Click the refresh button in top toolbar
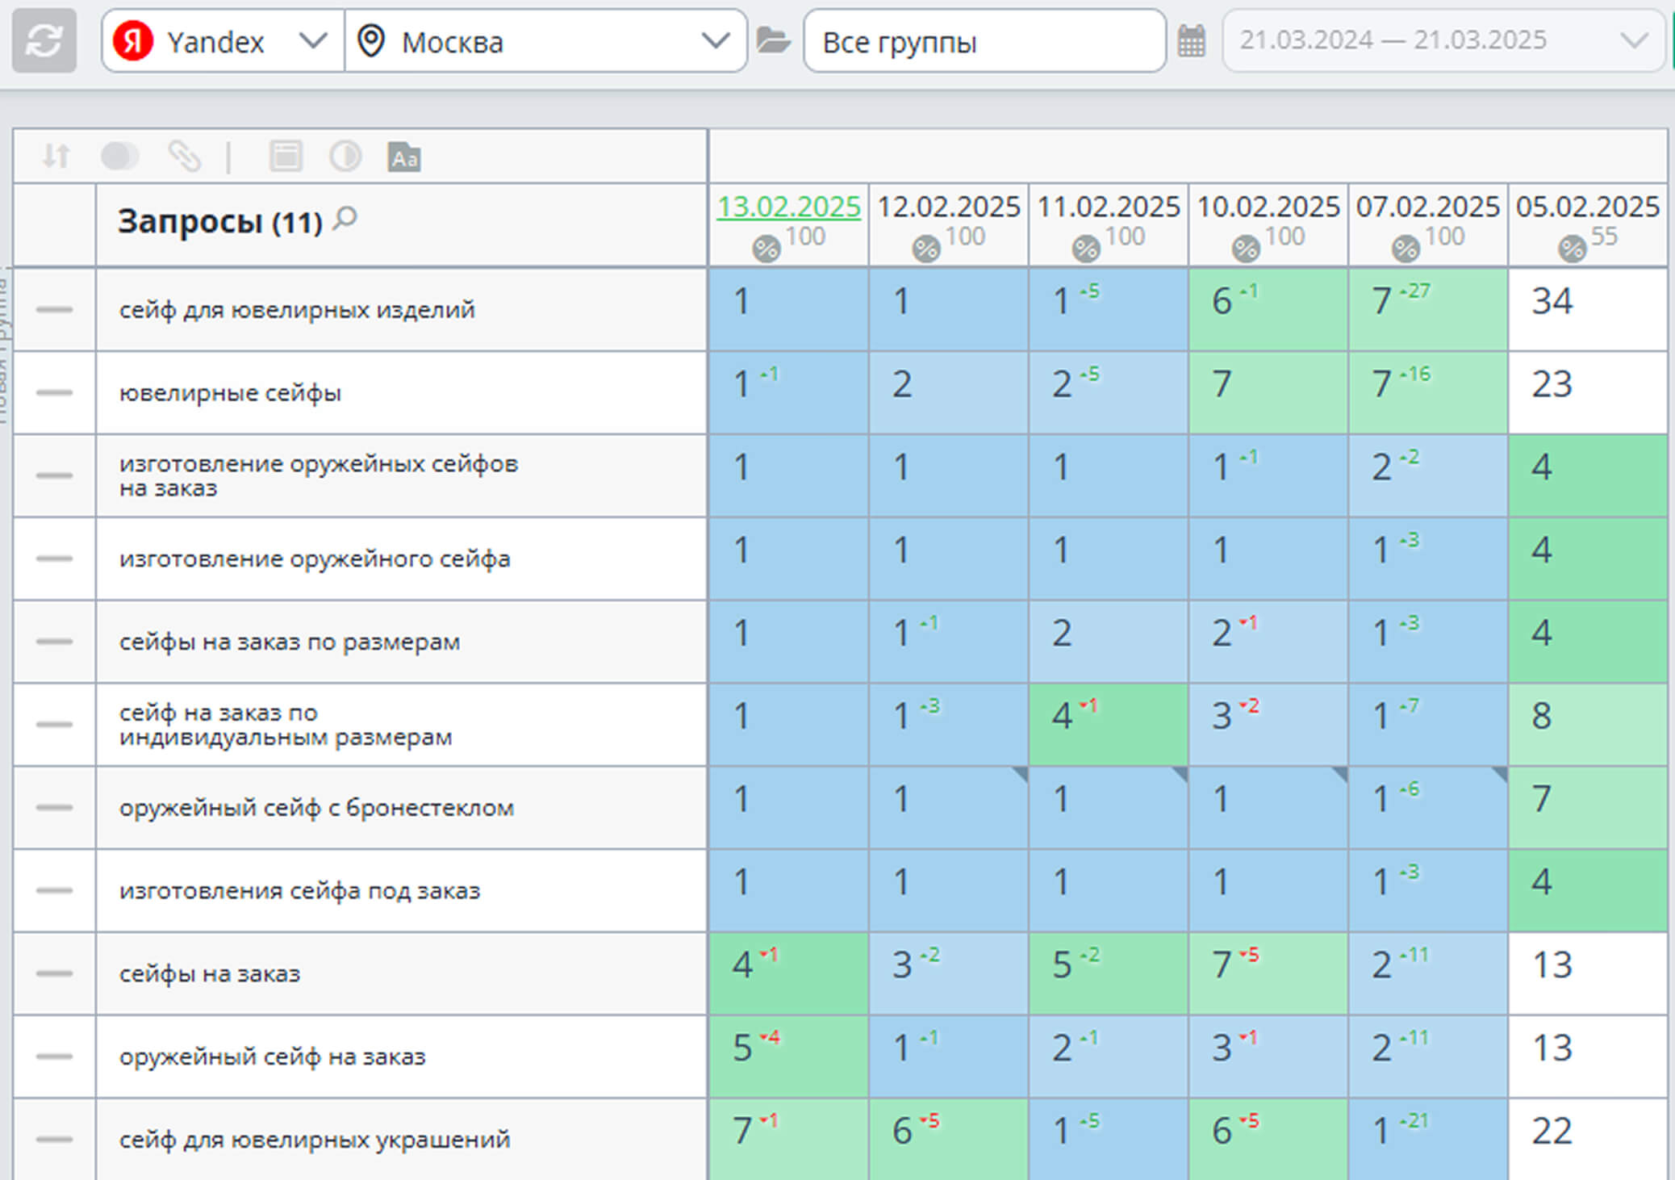1675x1180 pixels. pyautogui.click(x=44, y=40)
